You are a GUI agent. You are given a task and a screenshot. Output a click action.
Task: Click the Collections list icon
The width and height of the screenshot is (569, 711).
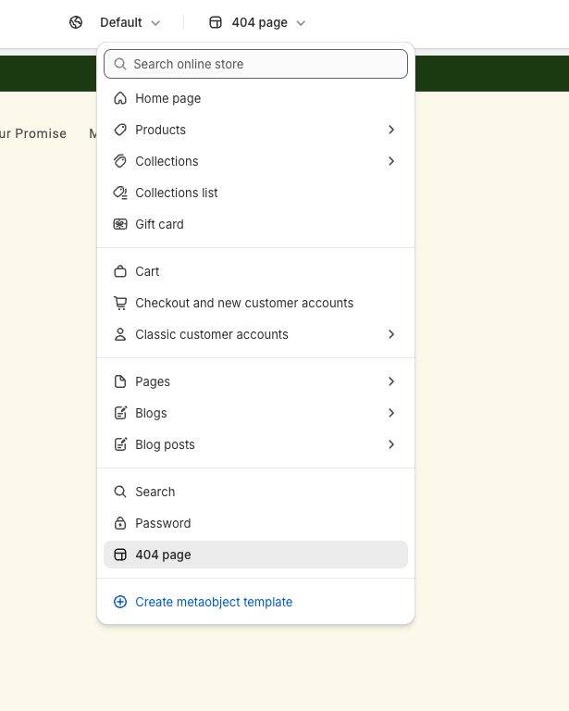[120, 193]
